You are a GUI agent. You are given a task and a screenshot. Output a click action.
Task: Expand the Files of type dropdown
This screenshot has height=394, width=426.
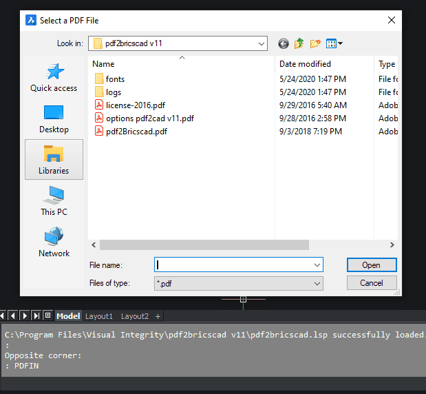[x=317, y=284]
